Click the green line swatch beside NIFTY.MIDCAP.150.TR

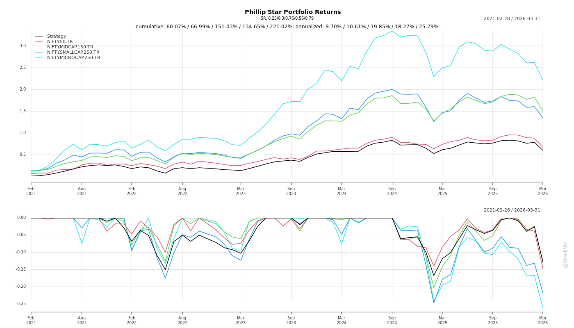click(x=39, y=47)
